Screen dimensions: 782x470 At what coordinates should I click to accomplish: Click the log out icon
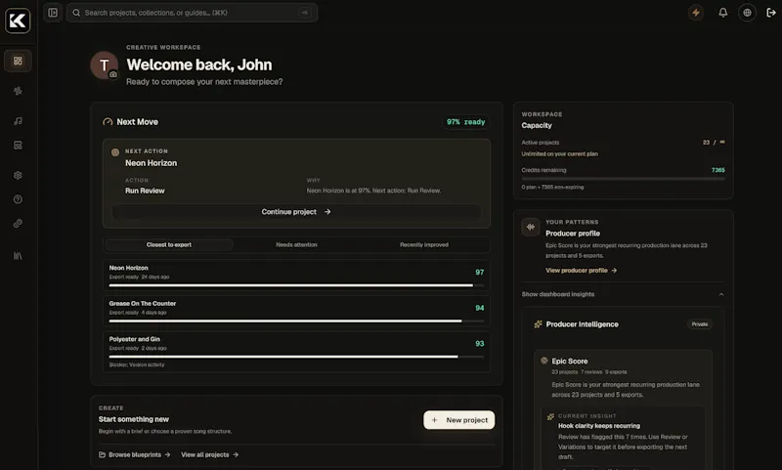[771, 13]
